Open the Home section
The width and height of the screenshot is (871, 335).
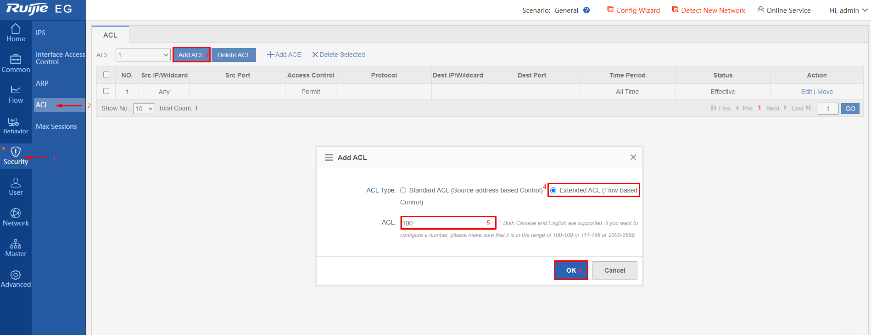coord(16,33)
